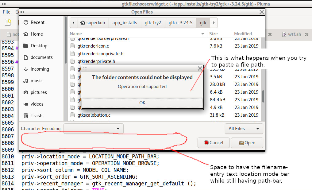Viewport: 312px width, 190px height.
Task: Select Desktop folder in sidebar
Action: pos(35,46)
